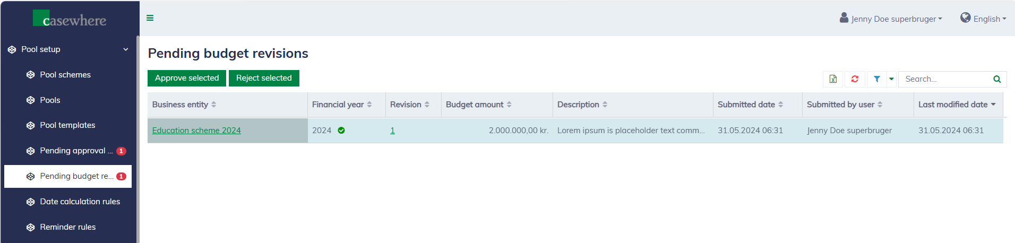Click the globe language icon

click(965, 18)
